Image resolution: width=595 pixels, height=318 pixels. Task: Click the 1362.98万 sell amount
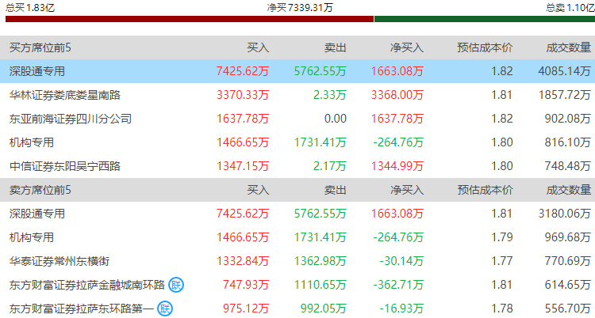coord(321,261)
